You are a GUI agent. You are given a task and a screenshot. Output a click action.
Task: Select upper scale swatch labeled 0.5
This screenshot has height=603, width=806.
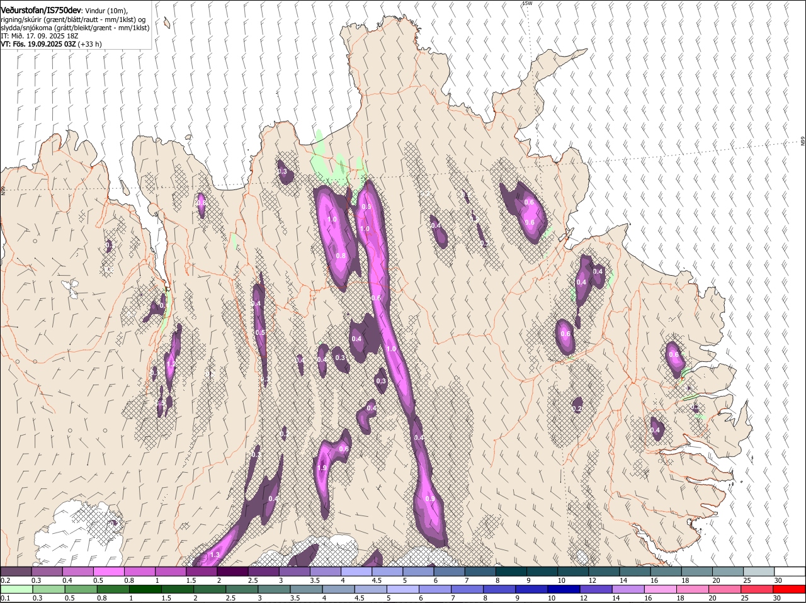pos(108,571)
